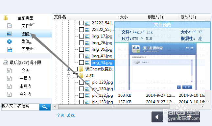The height and width of the screenshot is (126, 212).
Task: Click the image icon beside img_43.jpg
Action: click(x=87, y=63)
